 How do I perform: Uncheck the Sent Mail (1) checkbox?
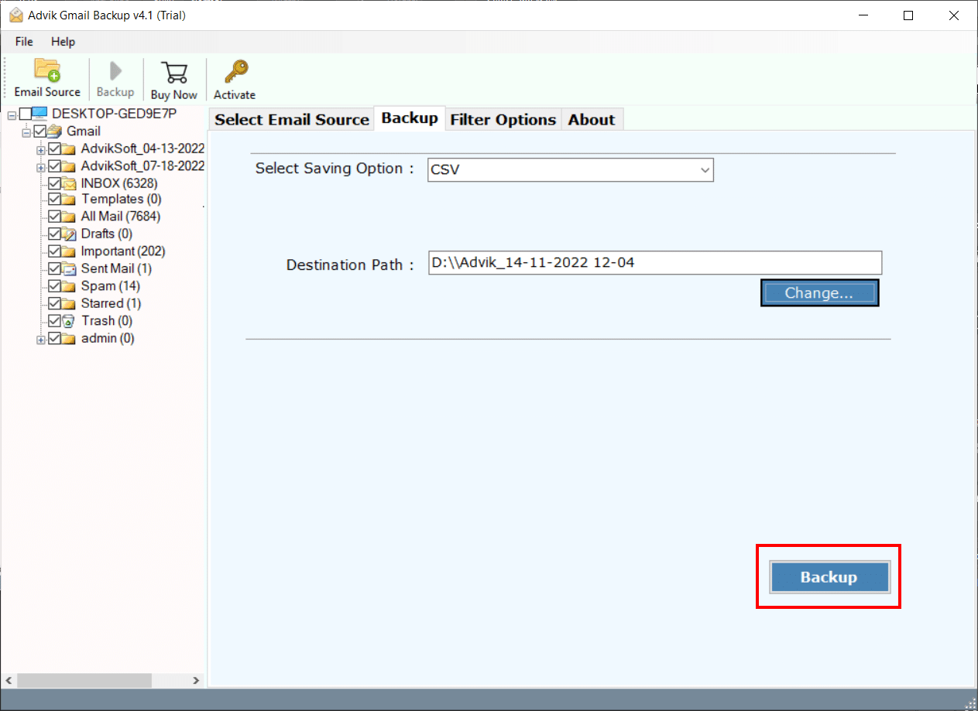click(x=55, y=268)
